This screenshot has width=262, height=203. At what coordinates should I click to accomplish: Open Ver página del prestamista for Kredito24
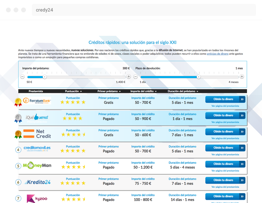coord(225,187)
